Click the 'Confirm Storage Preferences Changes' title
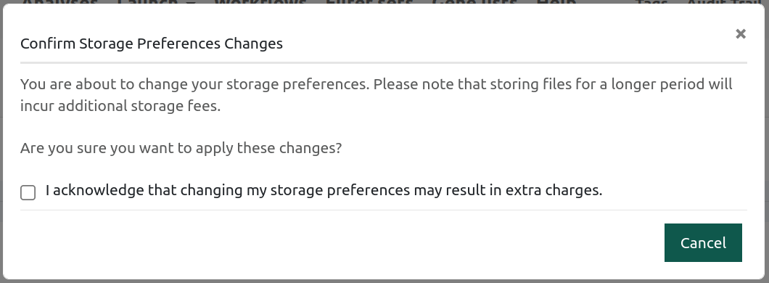 (x=152, y=44)
